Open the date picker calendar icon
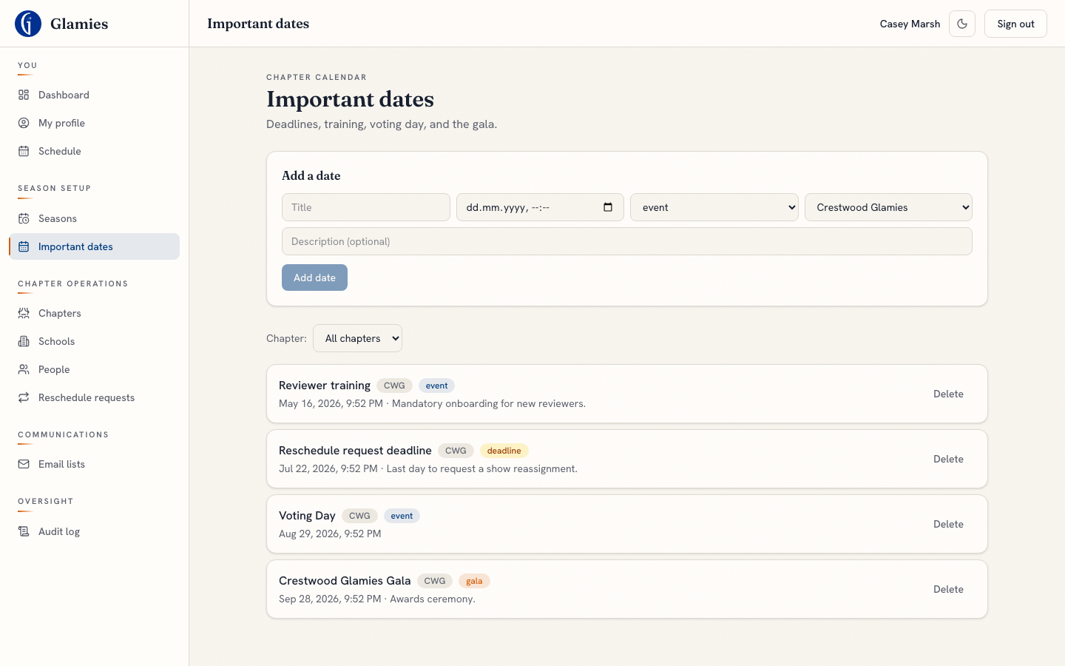This screenshot has width=1065, height=666. (x=608, y=207)
